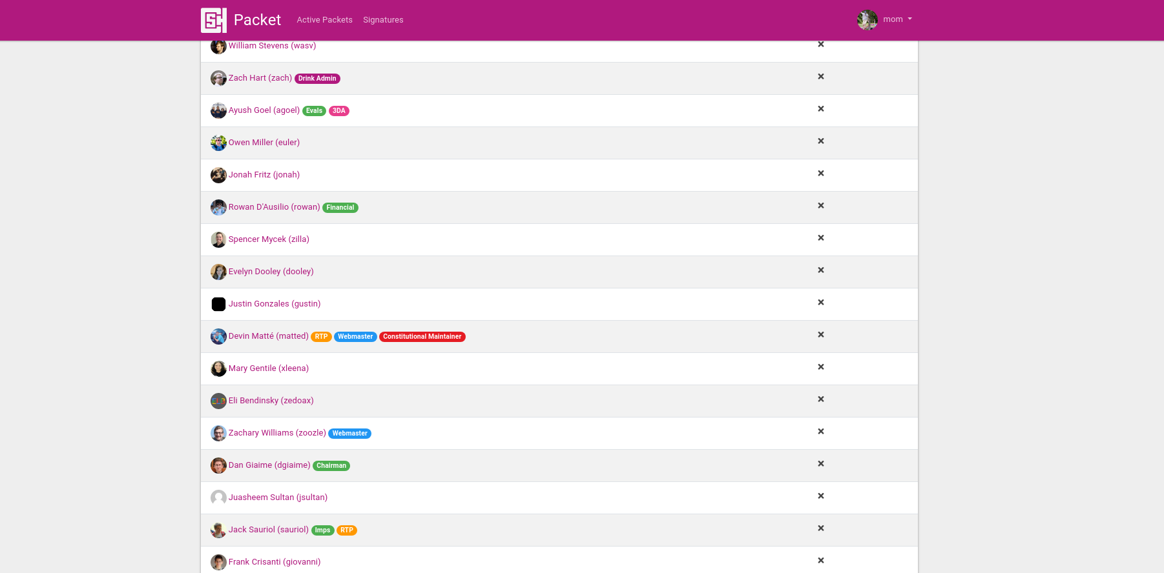This screenshot has height=573, width=1164.
Task: Click the Drink Admin badge
Action: tap(317, 79)
